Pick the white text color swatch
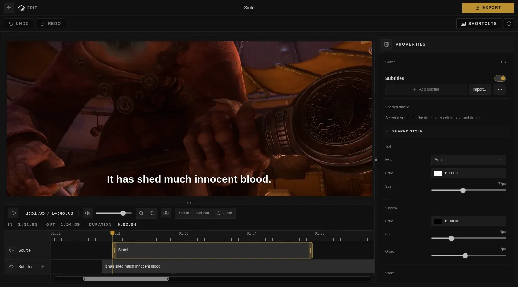Screen dimensions: 518x287 [438, 173]
